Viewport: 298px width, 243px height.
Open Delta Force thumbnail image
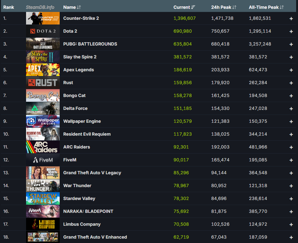43,108
